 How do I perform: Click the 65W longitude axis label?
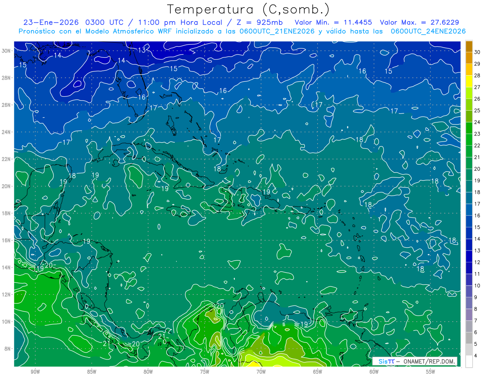pos(318,372)
